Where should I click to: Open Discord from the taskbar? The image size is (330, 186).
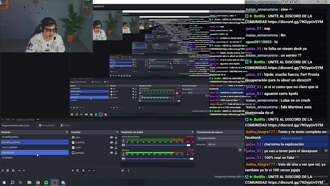coord(63,183)
